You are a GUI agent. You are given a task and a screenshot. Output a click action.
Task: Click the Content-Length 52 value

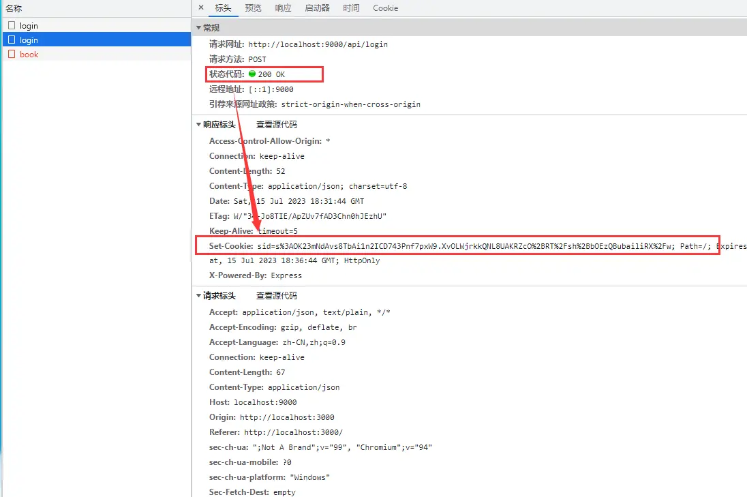point(281,171)
